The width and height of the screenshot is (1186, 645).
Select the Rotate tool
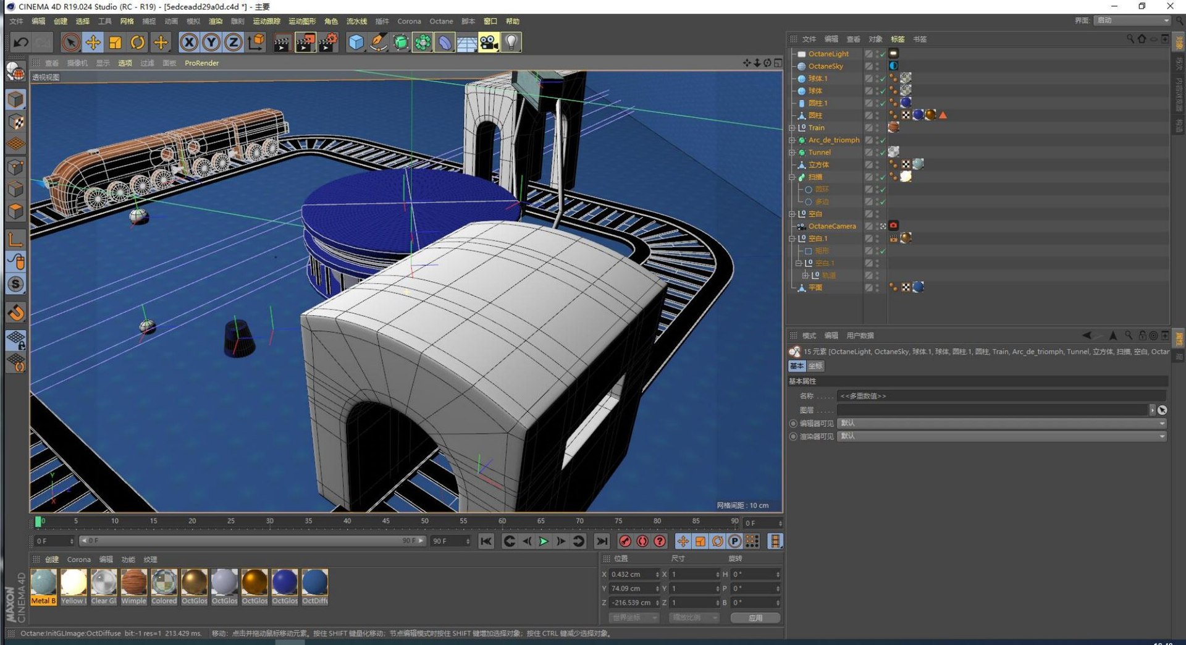tap(138, 42)
